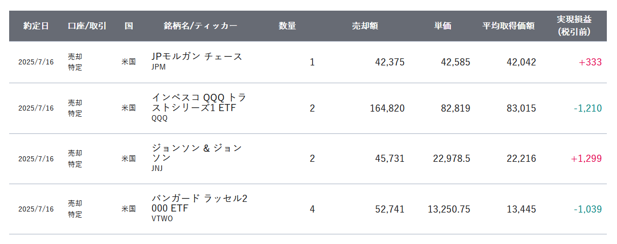Select the -1,210 realized loss value
Viewport: 617px width, 244px height.
click(588, 109)
